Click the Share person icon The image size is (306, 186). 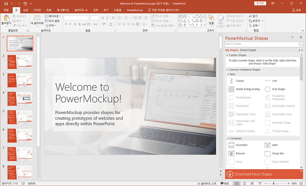click(x=293, y=10)
